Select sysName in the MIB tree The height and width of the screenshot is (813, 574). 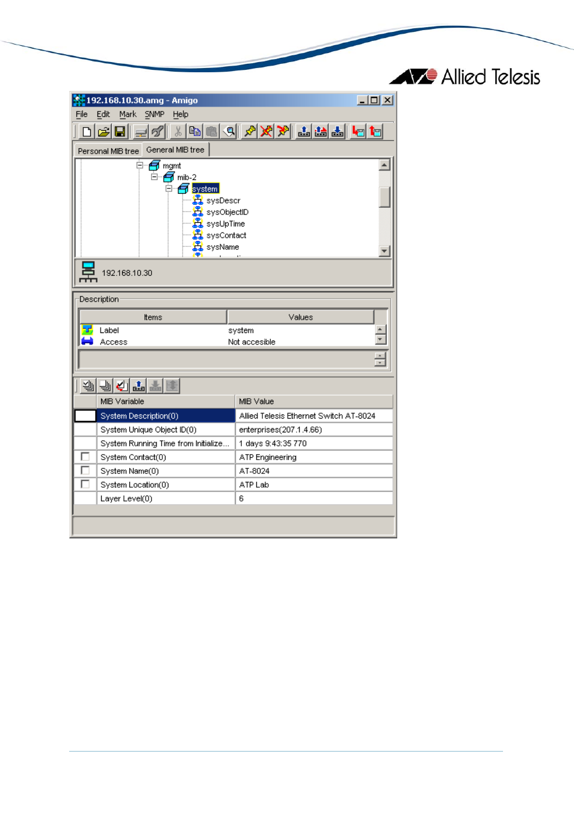(x=223, y=247)
